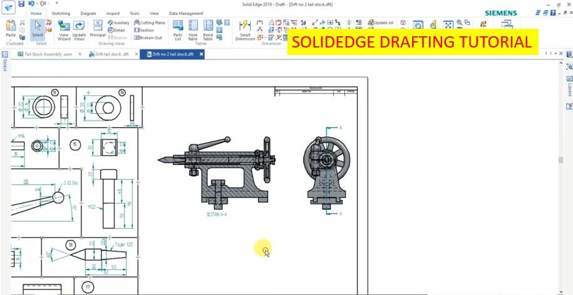573x295 pixels.
Task: Save the draft with the floppy disk icon
Action: (x=21, y=4)
